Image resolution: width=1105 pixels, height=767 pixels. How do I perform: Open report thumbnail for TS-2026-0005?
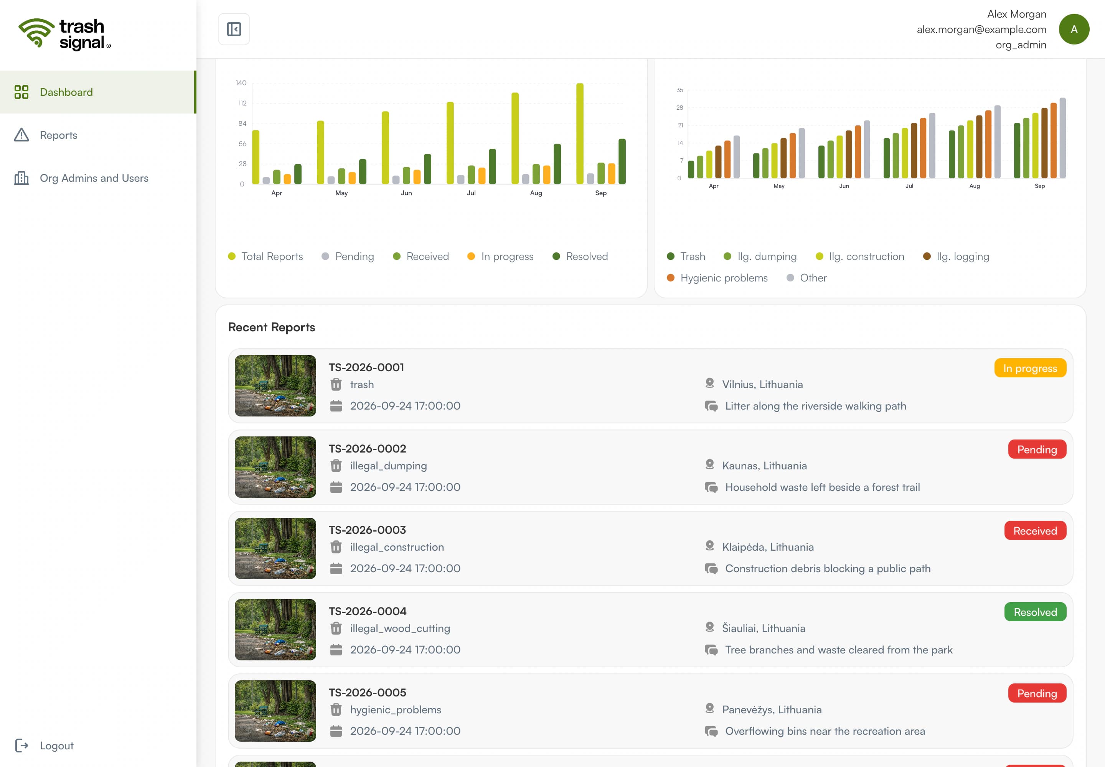click(x=275, y=710)
